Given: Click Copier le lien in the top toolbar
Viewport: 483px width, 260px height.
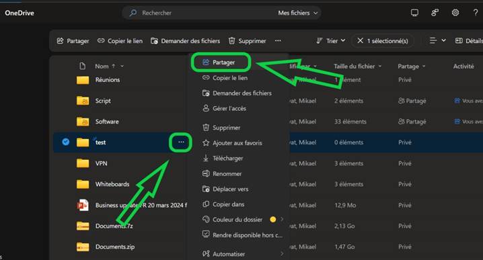Looking at the screenshot, I should [120, 41].
